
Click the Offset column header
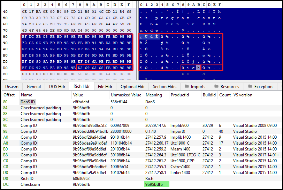point(9,95)
